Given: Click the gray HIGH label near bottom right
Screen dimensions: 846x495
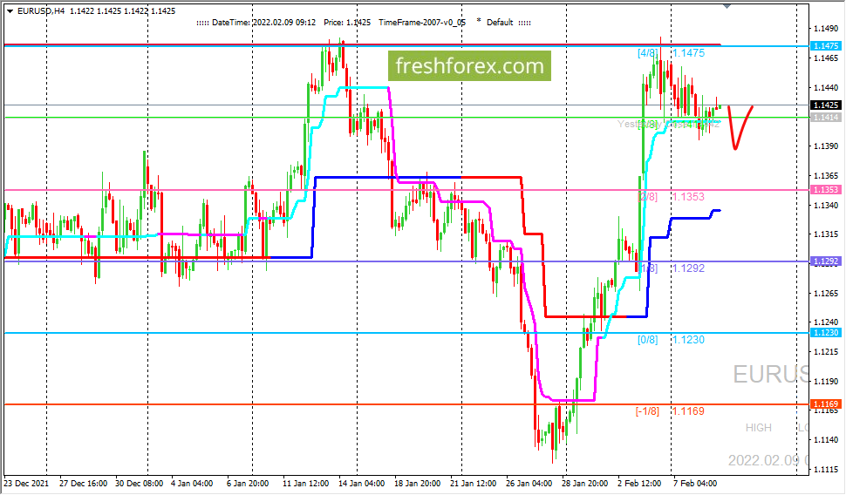Looking at the screenshot, I should coord(759,428).
